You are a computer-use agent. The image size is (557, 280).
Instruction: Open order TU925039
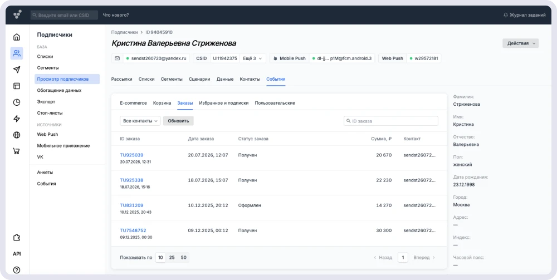131,155
